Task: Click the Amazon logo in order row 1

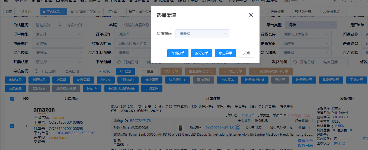Action: (x=44, y=111)
